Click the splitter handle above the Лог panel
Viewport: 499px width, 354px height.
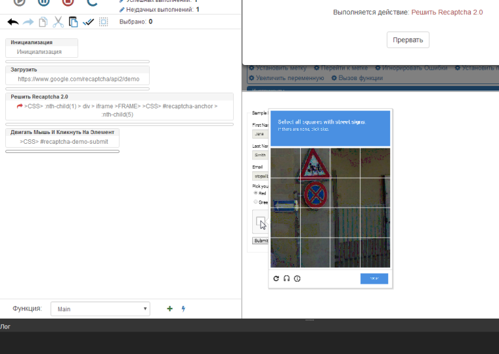click(309, 320)
